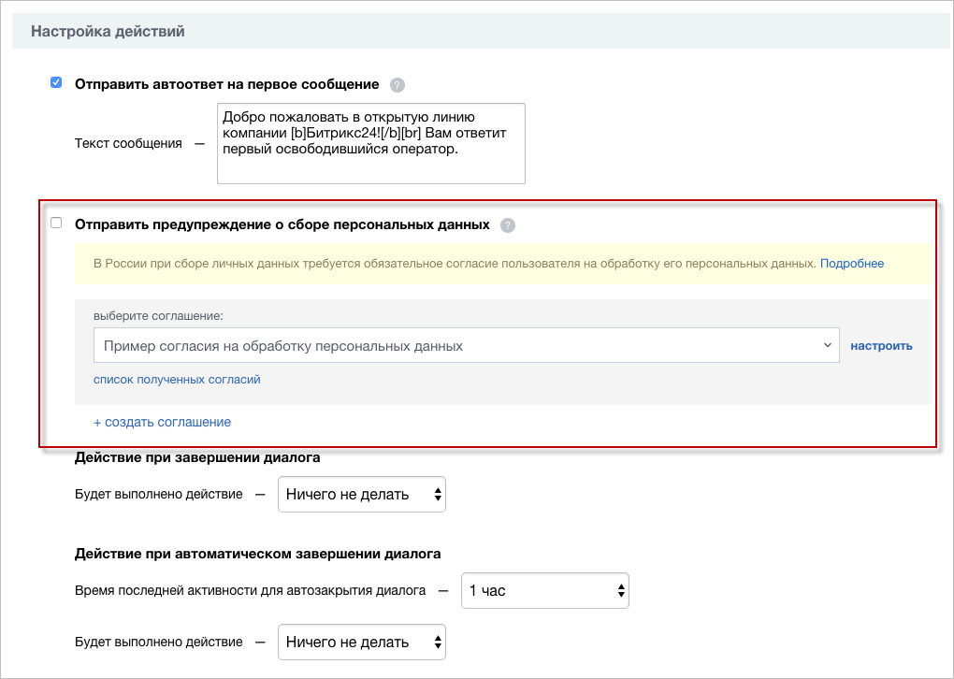Open 'Ничего не делать' under dialog completion action
Screen dimensions: 954x679
(361, 494)
